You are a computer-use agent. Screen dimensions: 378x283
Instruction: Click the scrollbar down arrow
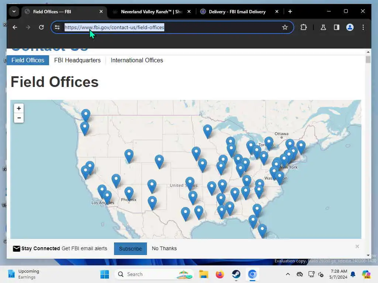coord(368,255)
